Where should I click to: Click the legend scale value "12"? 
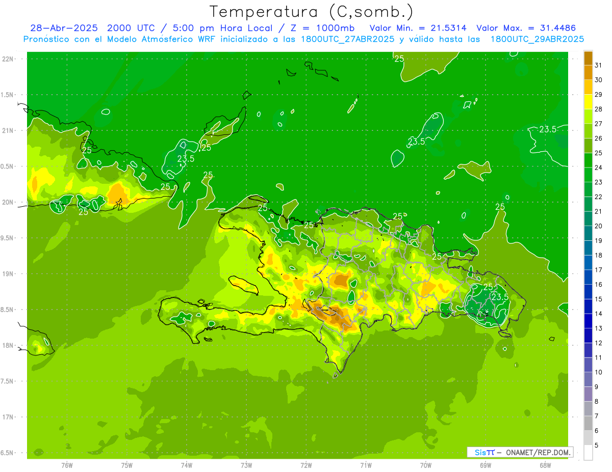[x=599, y=343]
